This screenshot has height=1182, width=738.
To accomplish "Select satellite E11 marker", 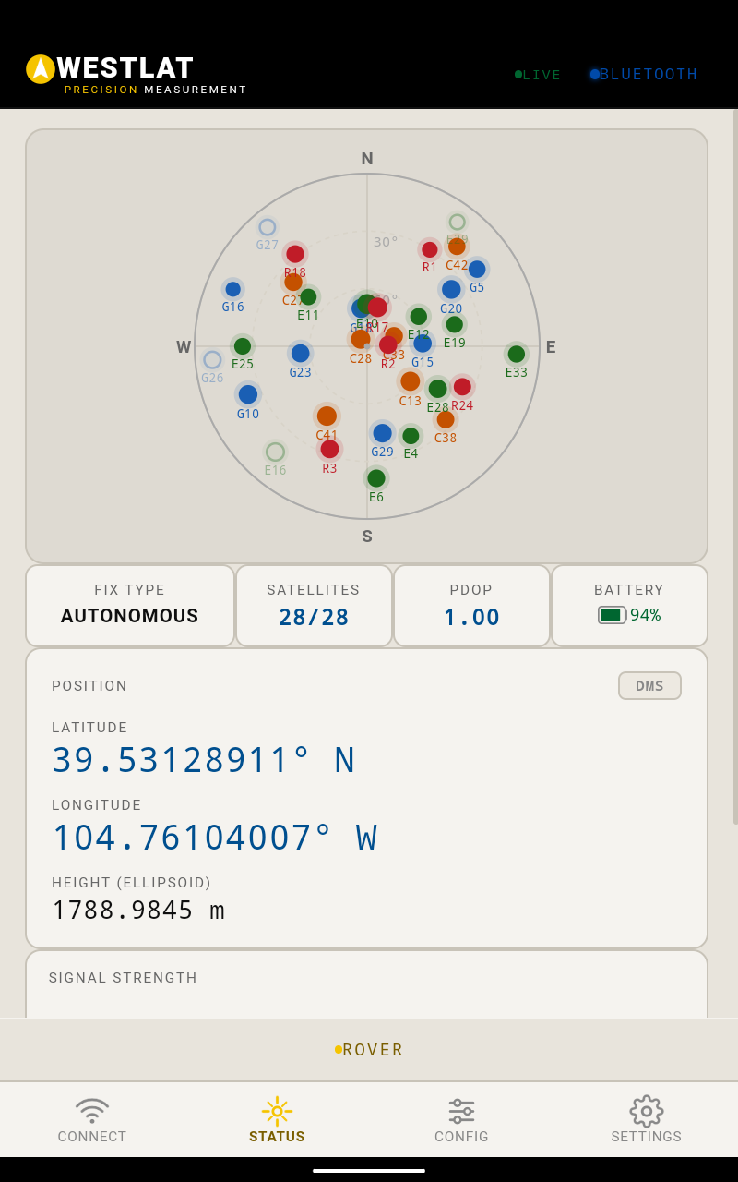I will point(308,297).
